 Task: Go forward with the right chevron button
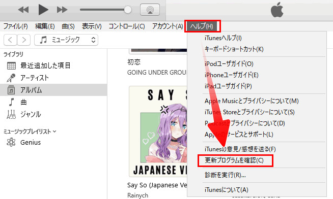tap(24, 40)
